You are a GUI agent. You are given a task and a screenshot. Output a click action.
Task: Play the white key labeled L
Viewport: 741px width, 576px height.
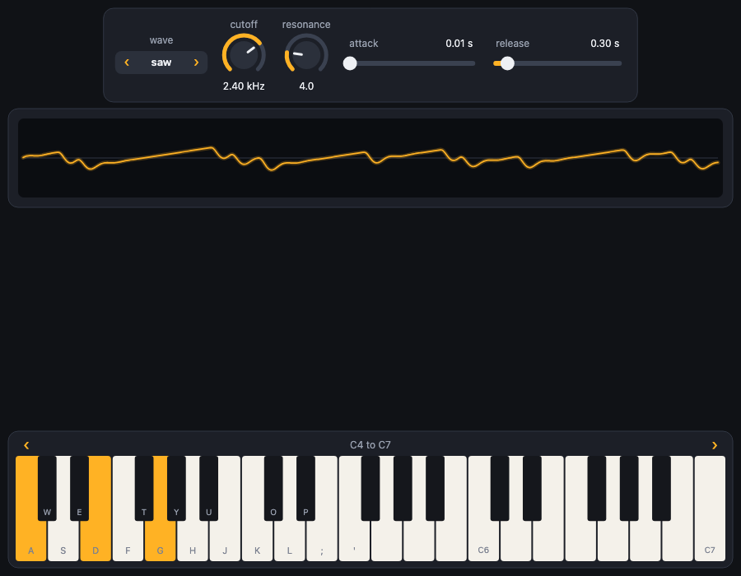(x=289, y=543)
